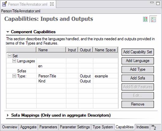Image resolution: width=162 pixels, height=131 pixels.
Task: Click the PersonTitleAnnotator.xml editor file icon
Action: pos(5,4)
